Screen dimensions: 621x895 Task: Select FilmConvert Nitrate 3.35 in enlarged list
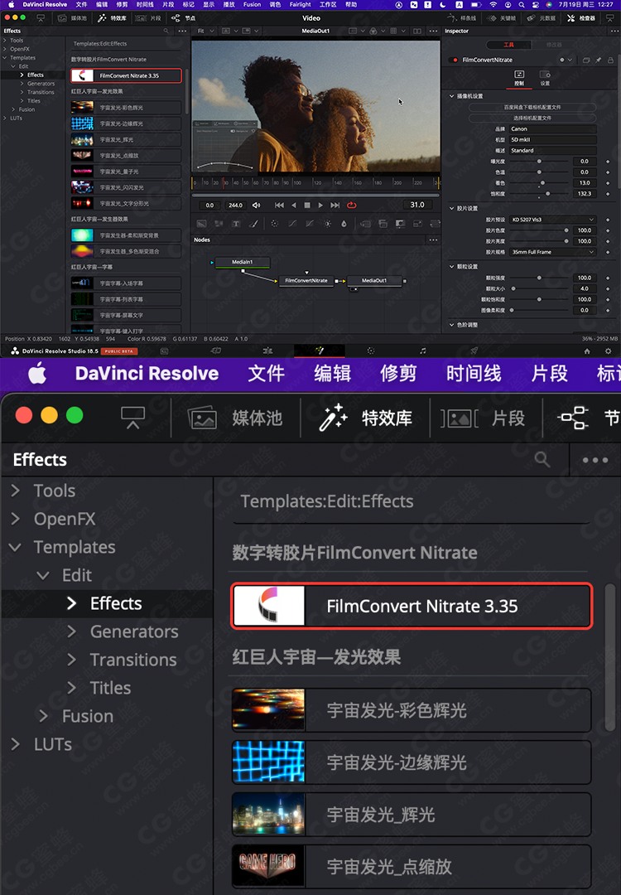pos(412,606)
